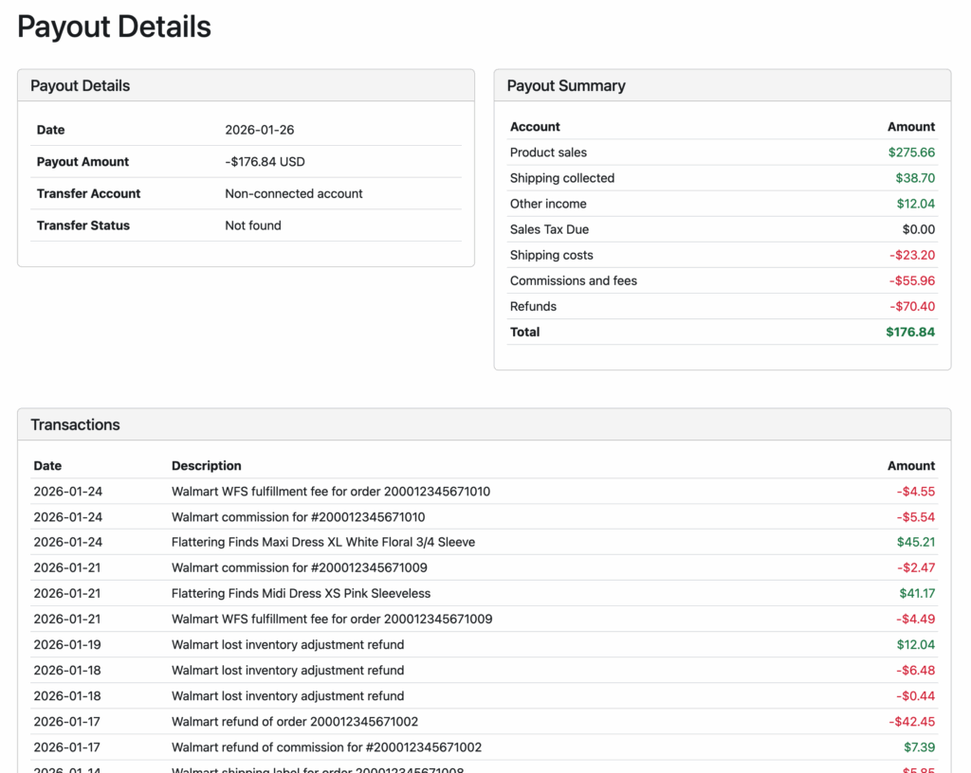Click the Payout Summary panel header

[566, 85]
